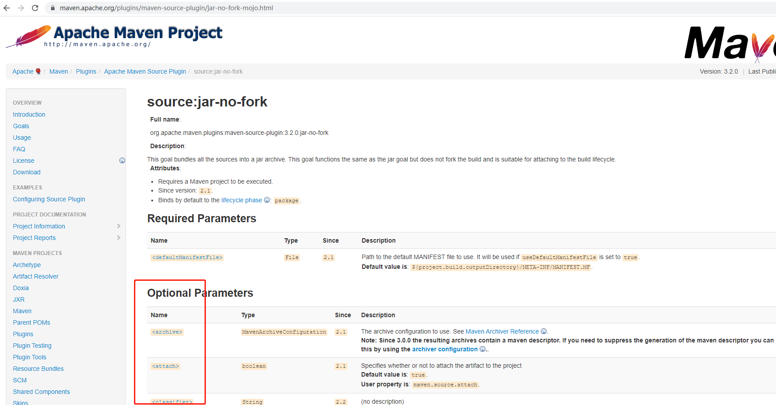Open the JXR project link
This screenshot has height=405, width=776.
pos(19,299)
